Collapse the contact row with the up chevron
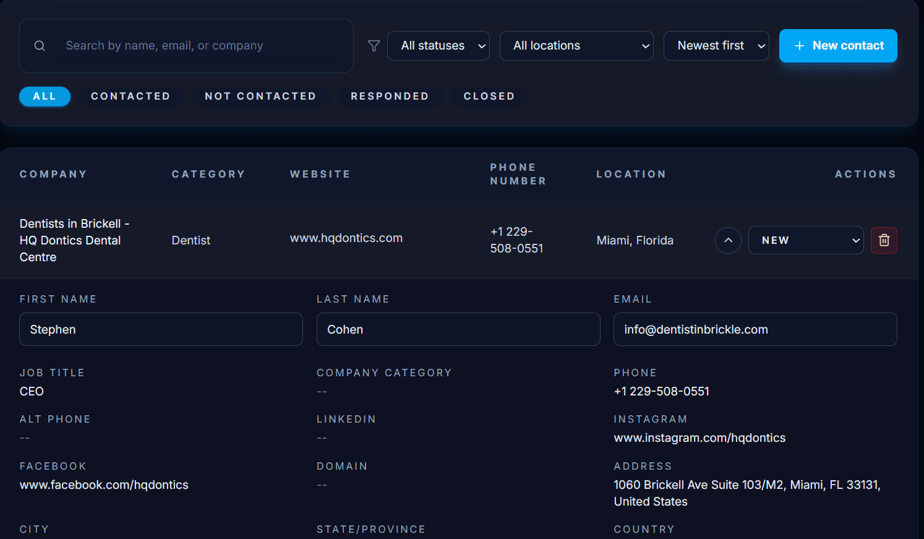The height and width of the screenshot is (539, 924). coord(728,240)
